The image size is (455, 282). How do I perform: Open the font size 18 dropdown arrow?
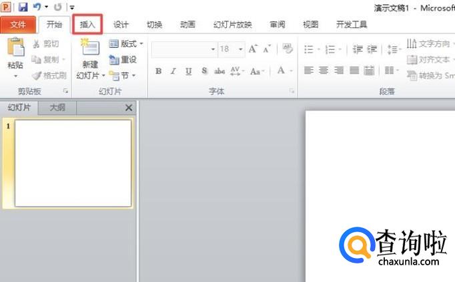(x=240, y=49)
